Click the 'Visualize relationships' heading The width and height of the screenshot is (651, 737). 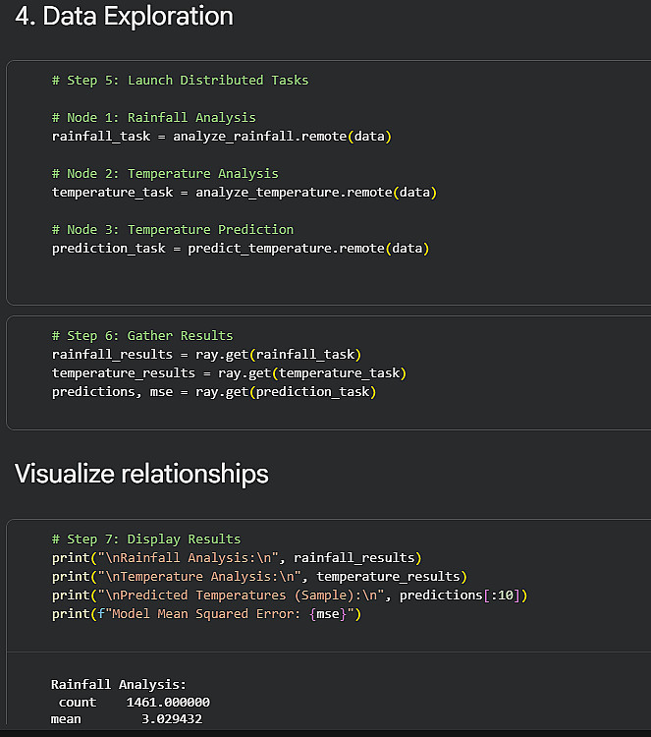click(141, 474)
